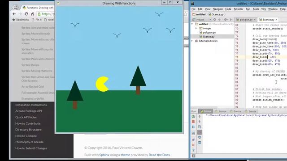Go to browser Home page

(x=32, y=14)
